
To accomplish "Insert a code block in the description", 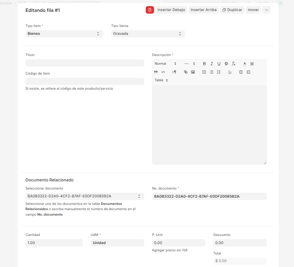I will (x=163, y=72).
